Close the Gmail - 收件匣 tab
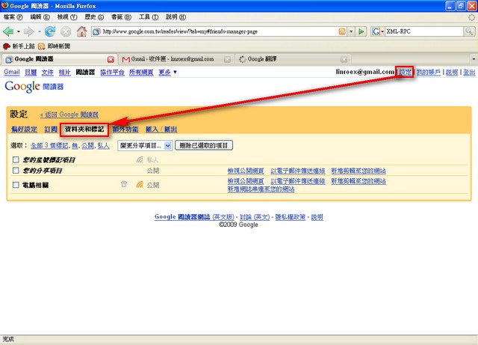478x345 pixels. 227,59
